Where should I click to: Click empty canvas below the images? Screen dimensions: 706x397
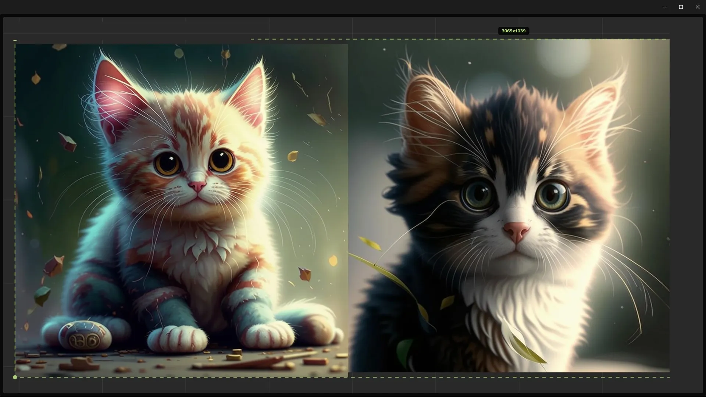pyautogui.click(x=353, y=386)
